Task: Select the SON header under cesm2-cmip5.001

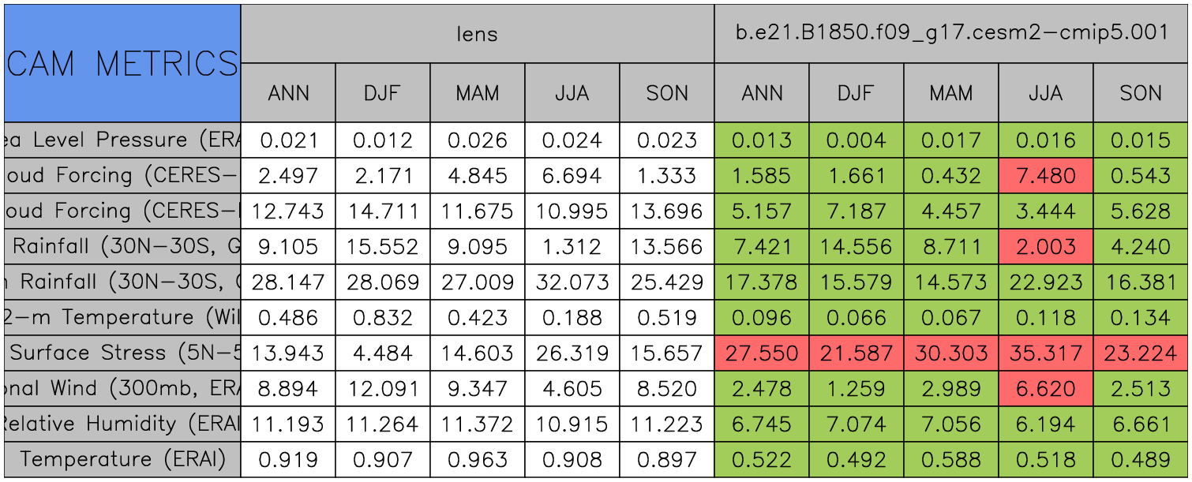Action: coord(1141,93)
